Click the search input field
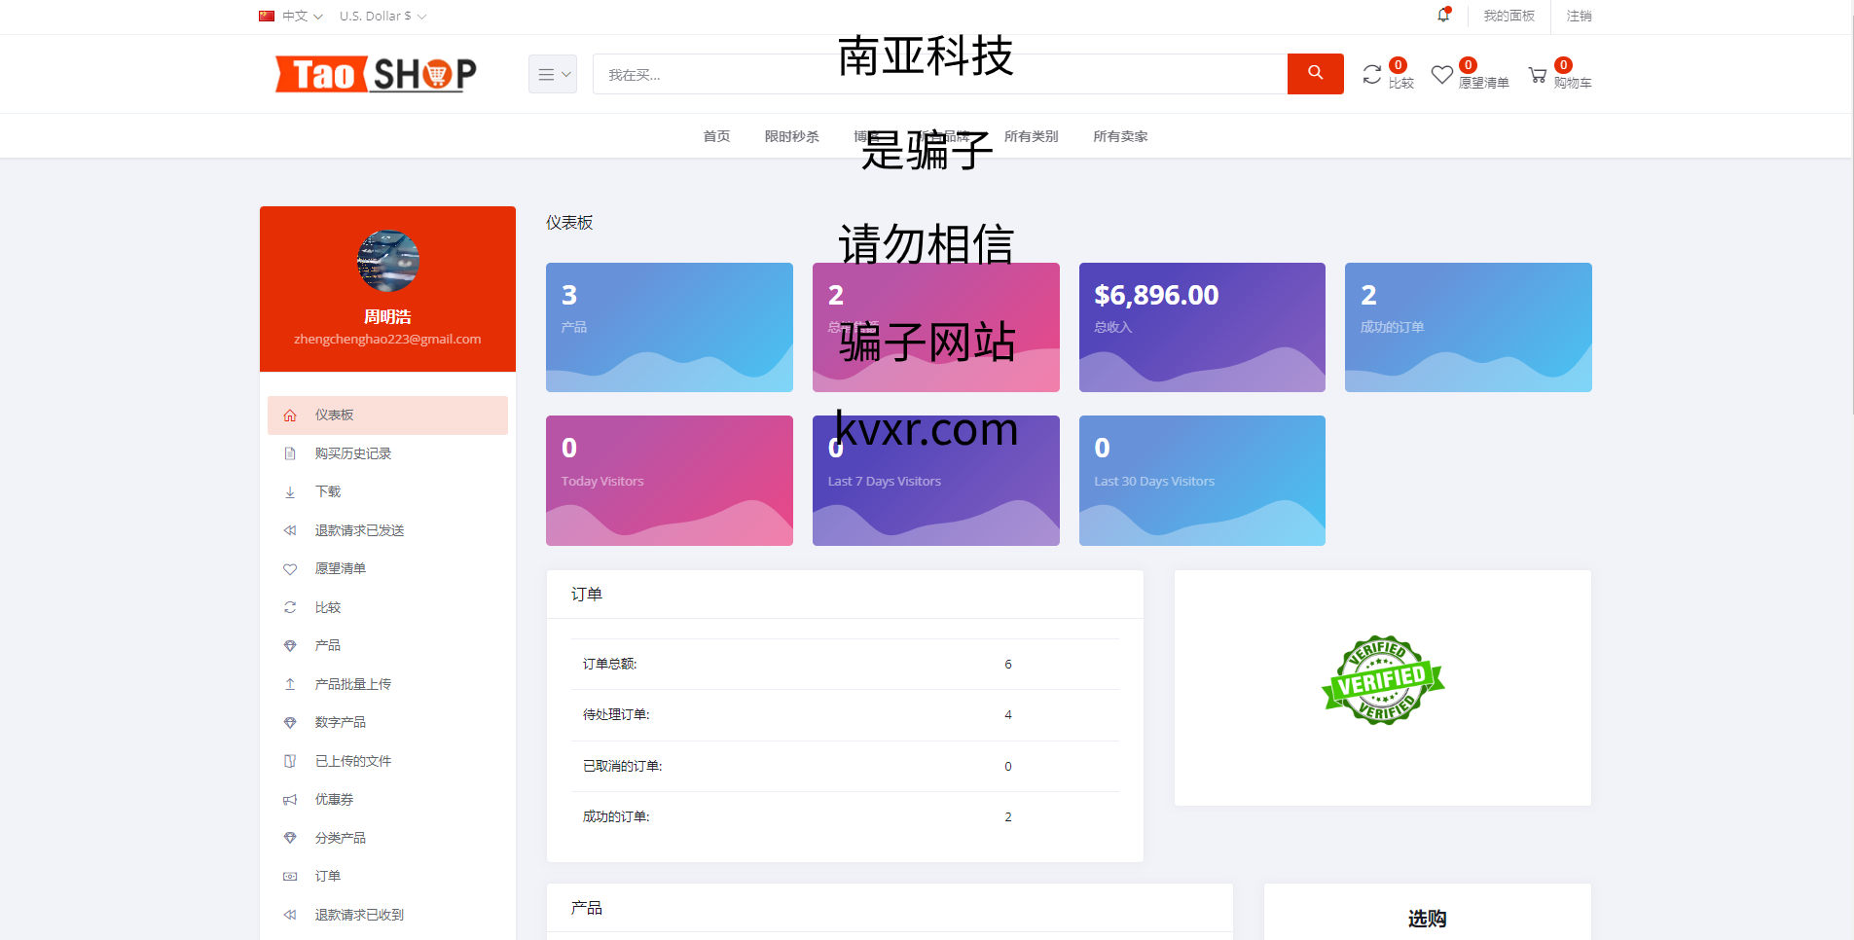The height and width of the screenshot is (940, 1854). 940,74
